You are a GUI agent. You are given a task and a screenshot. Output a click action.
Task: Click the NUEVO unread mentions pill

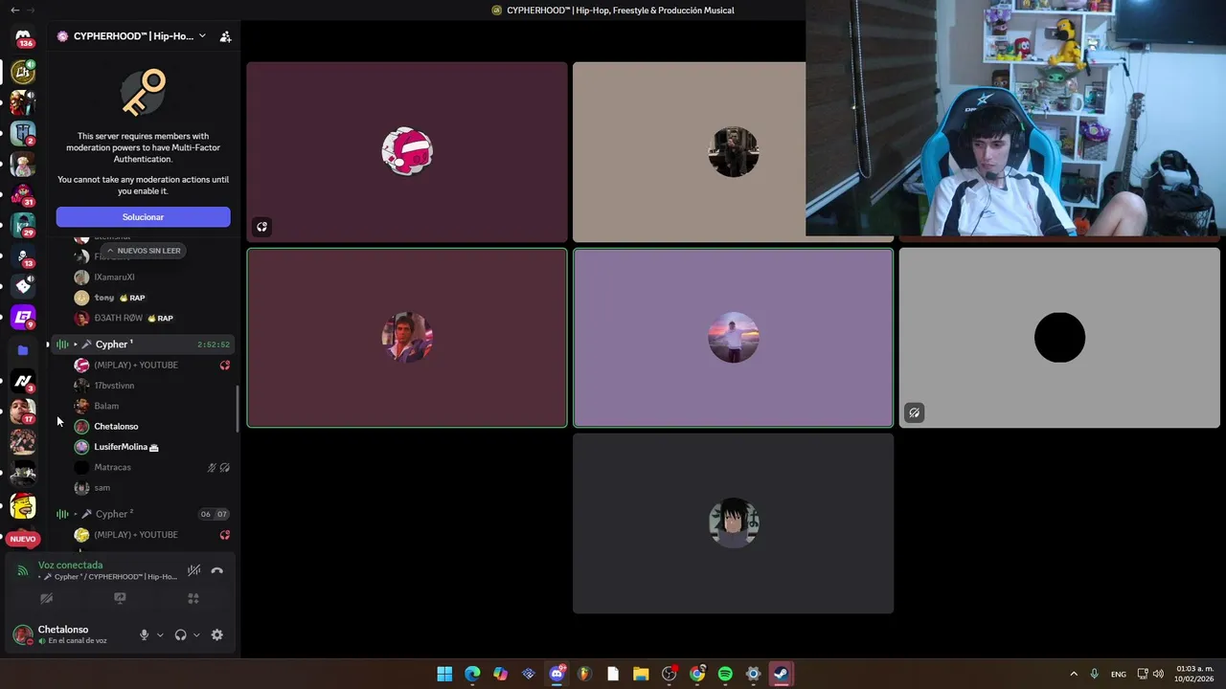click(x=23, y=539)
